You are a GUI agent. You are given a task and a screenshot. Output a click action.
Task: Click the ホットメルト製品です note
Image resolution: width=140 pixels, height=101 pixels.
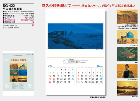click(x=10, y=25)
